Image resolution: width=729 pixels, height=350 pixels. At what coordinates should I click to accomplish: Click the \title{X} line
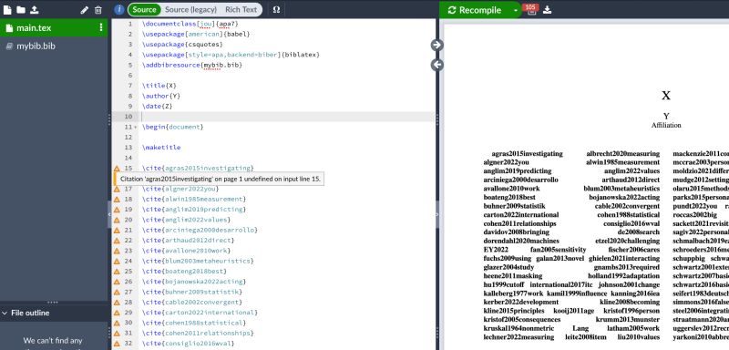(x=159, y=86)
